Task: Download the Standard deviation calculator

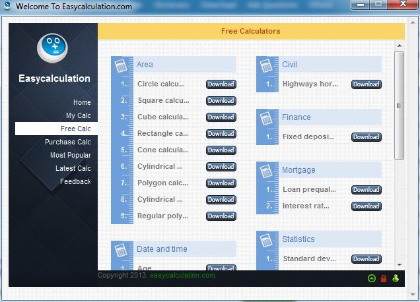Action: (x=367, y=259)
